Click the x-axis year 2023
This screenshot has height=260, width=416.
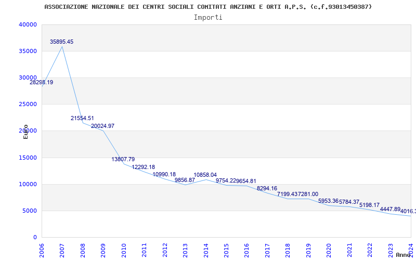[x=391, y=251]
